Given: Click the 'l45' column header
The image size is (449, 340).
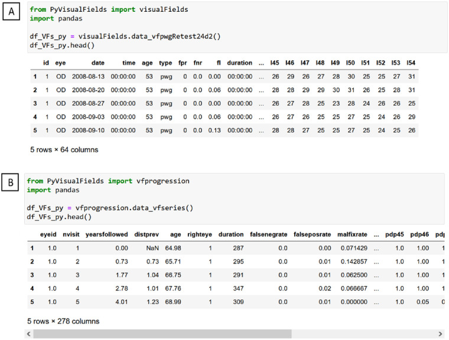Looking at the screenshot, I should point(275,63).
